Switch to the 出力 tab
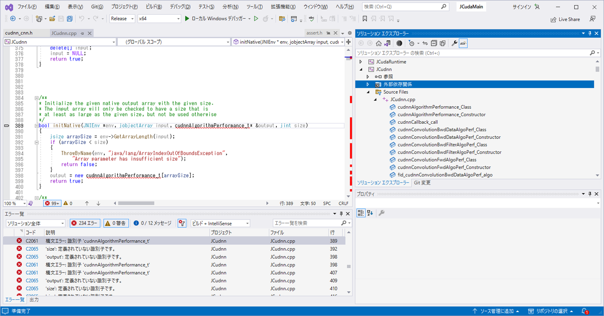This screenshot has width=604, height=316. click(34, 299)
